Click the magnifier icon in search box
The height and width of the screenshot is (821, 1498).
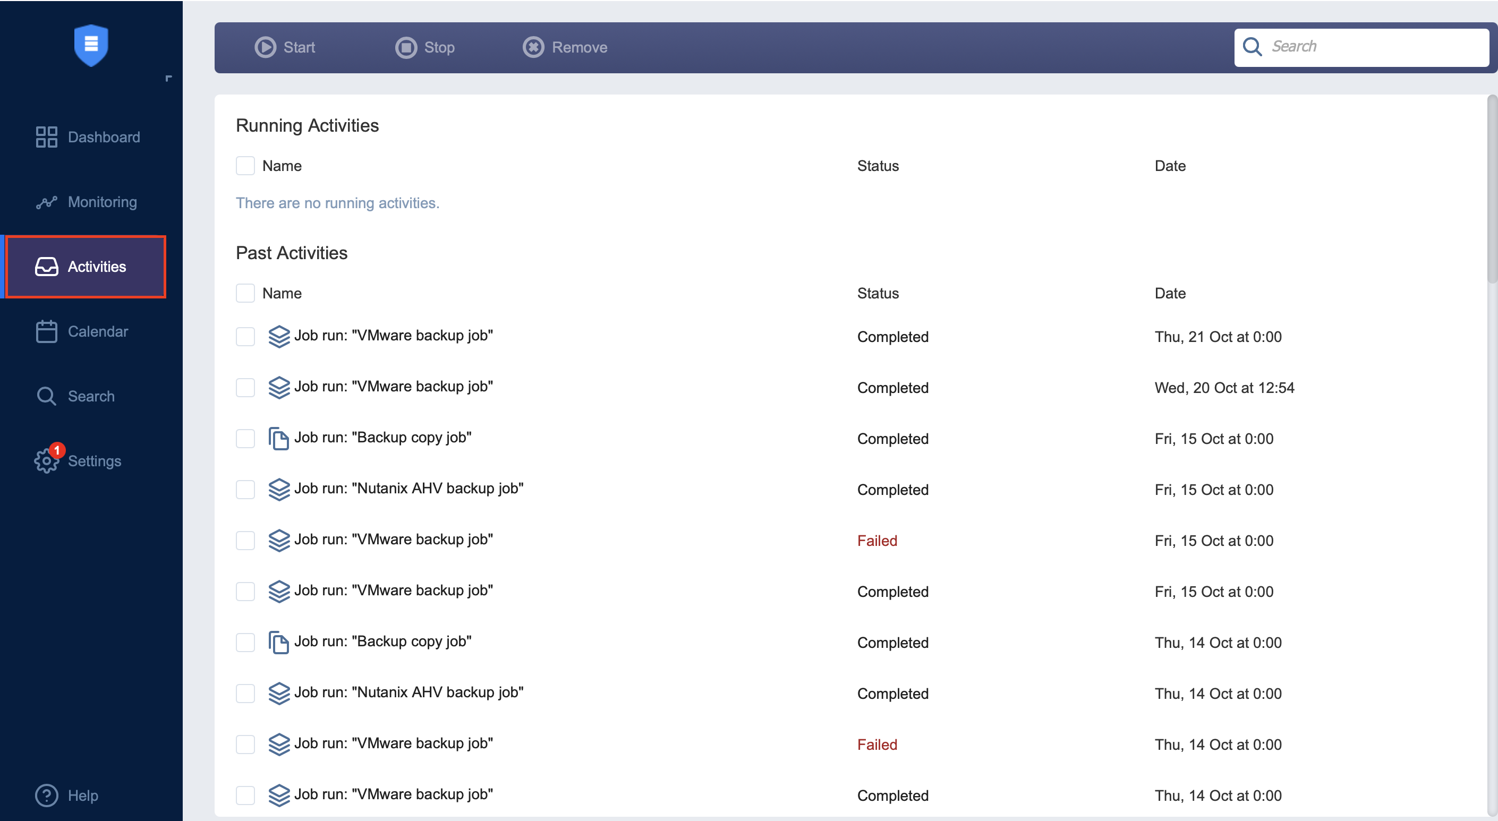click(1252, 47)
